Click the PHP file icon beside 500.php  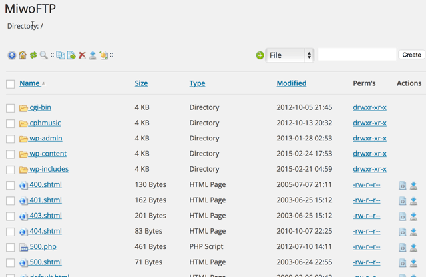[24, 248]
